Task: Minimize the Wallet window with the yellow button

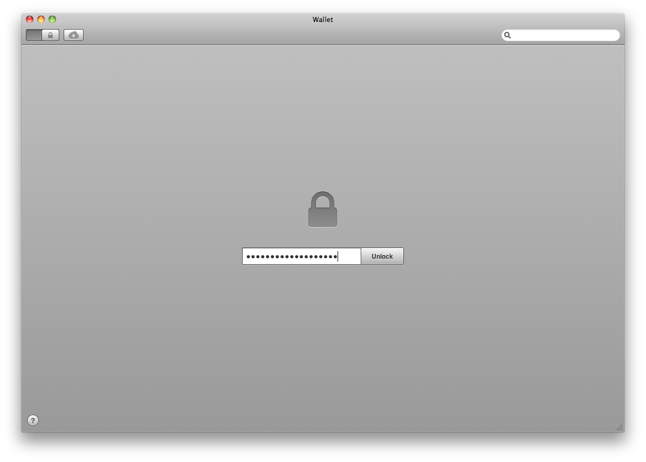Action: (41, 19)
